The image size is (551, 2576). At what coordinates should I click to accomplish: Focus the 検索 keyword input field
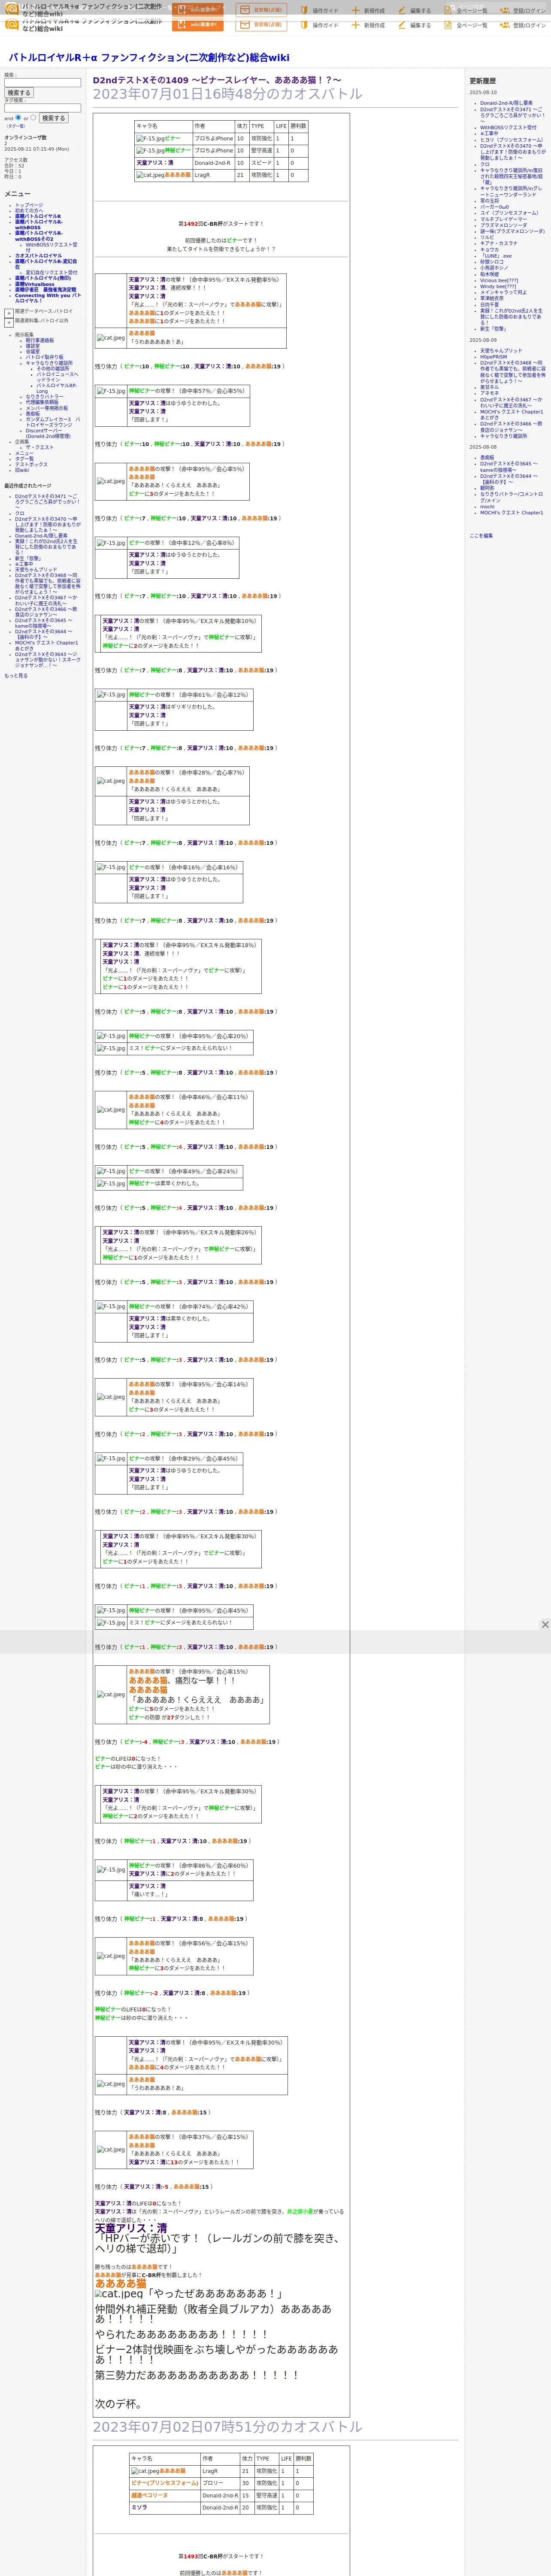42,83
